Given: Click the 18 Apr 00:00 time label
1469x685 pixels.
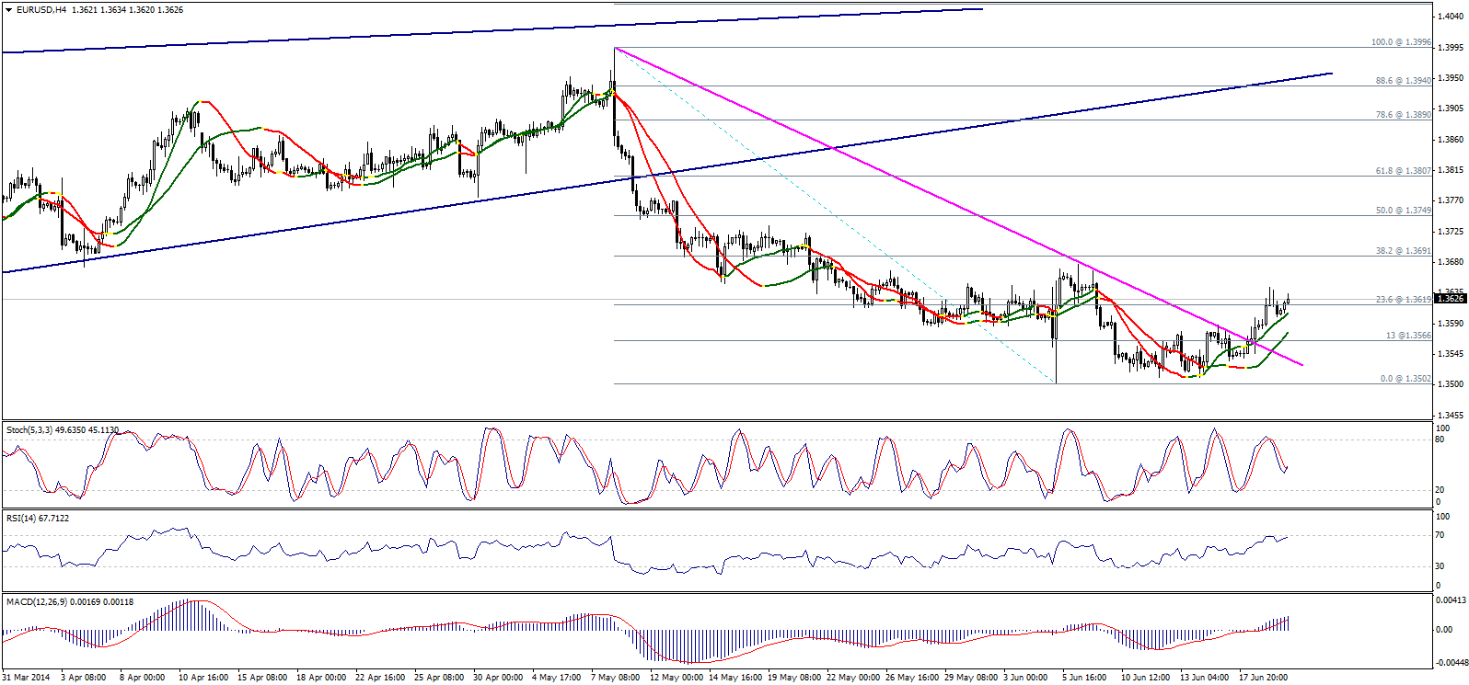Looking at the screenshot, I should [x=321, y=678].
